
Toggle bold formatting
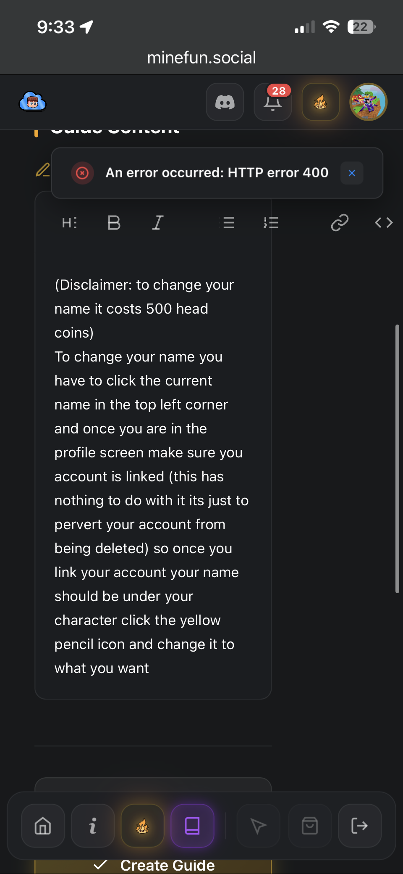pos(114,222)
